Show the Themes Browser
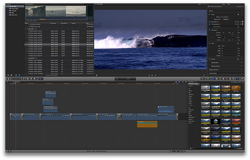This screenshot has height=160, width=250. tap(233, 79)
